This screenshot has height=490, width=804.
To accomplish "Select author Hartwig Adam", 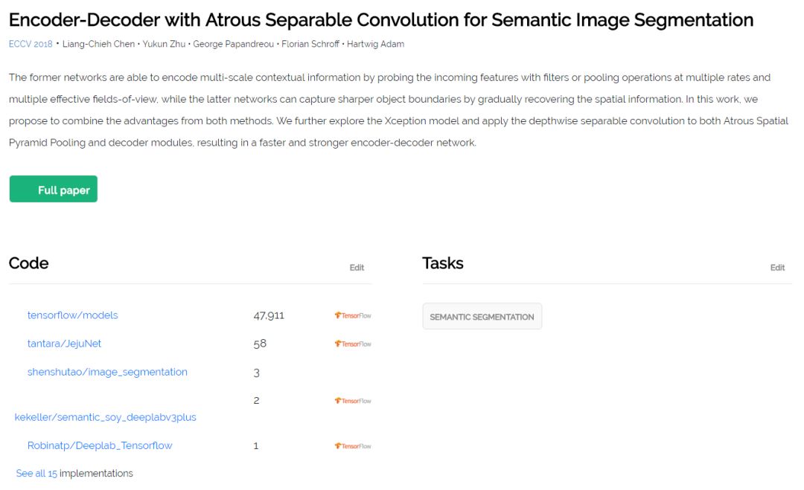I will tap(376, 44).
